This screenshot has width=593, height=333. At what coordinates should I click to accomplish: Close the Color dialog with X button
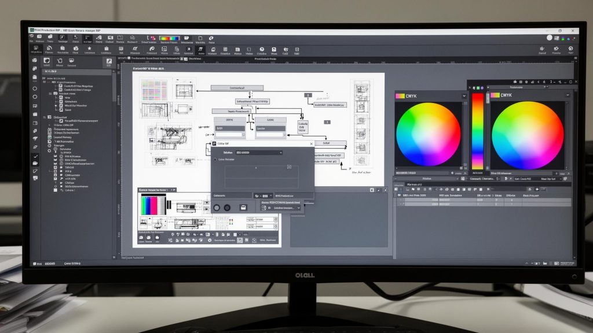pos(311,143)
